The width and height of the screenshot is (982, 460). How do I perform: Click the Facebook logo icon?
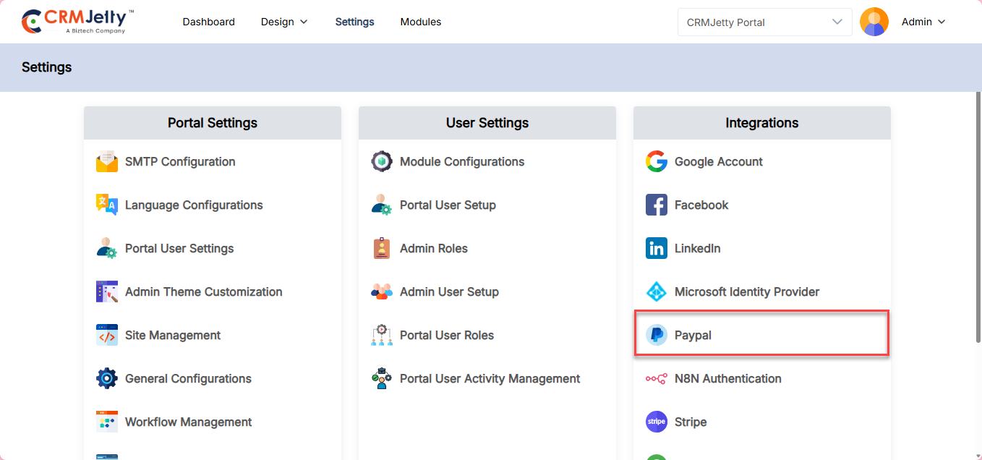(x=657, y=205)
